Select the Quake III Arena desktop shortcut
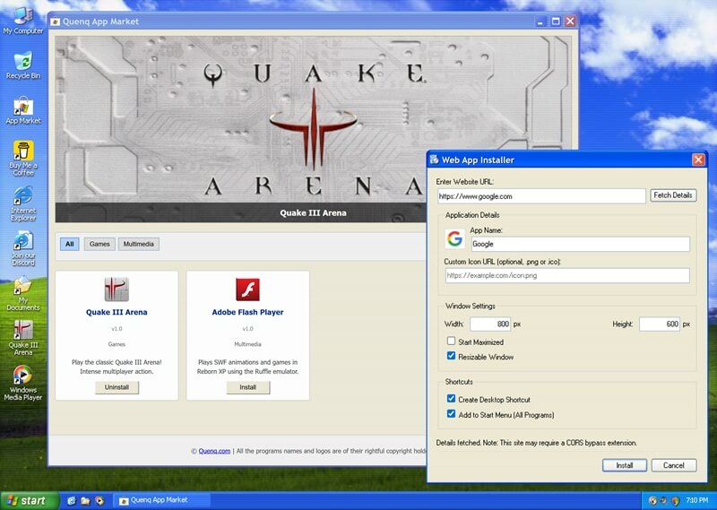This screenshot has width=717, height=510. pyautogui.click(x=23, y=338)
